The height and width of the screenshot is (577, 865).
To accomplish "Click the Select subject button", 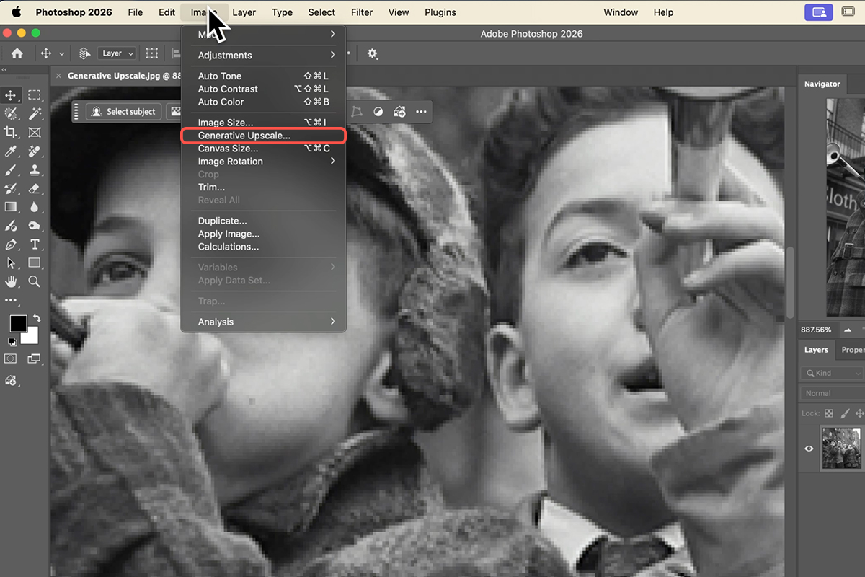I will click(123, 112).
